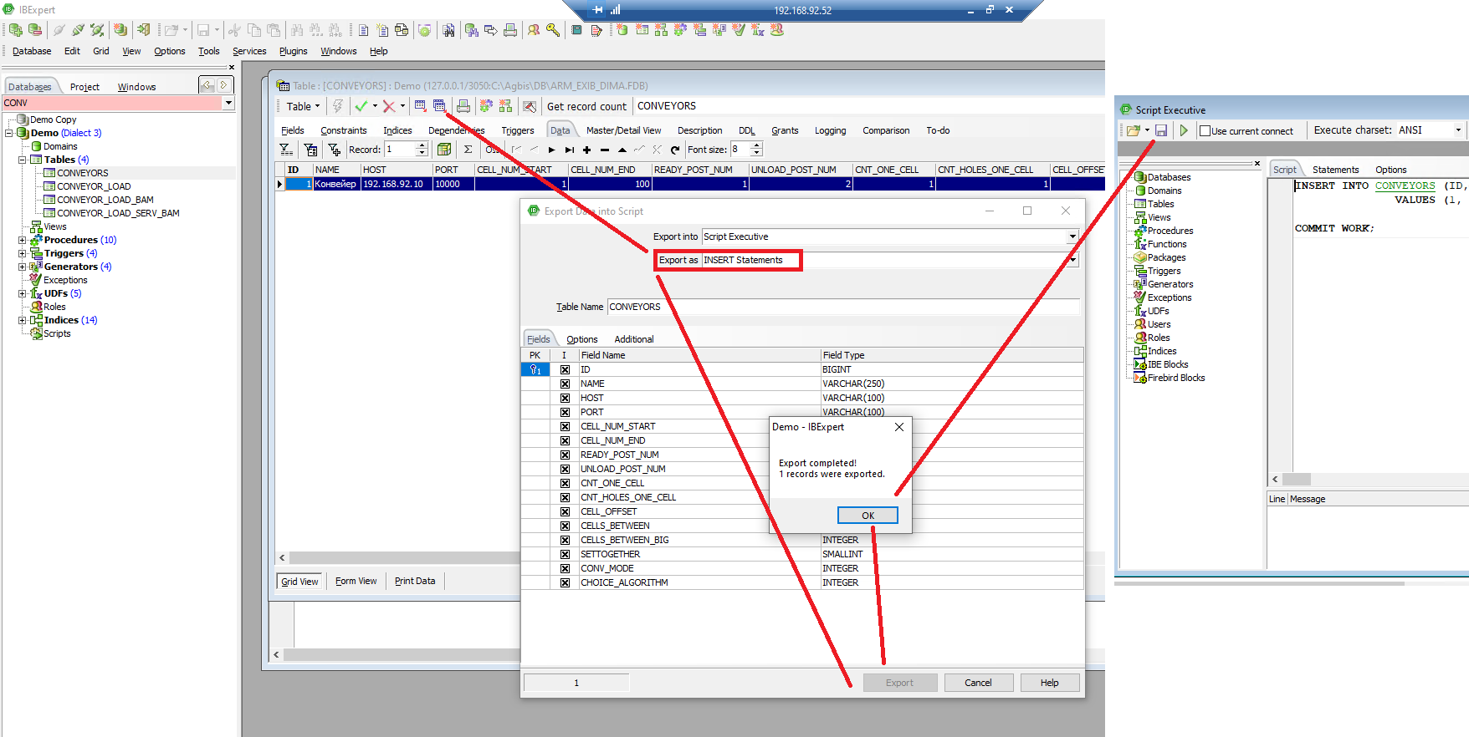The image size is (1469, 737).
Task: Click the edit record (triangle) icon in data toolbar
Action: tap(622, 150)
